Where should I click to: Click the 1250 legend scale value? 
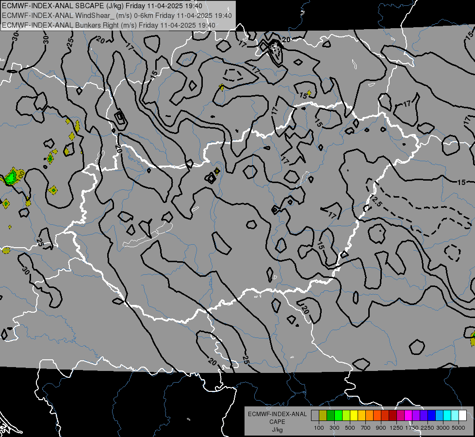[x=396, y=428]
